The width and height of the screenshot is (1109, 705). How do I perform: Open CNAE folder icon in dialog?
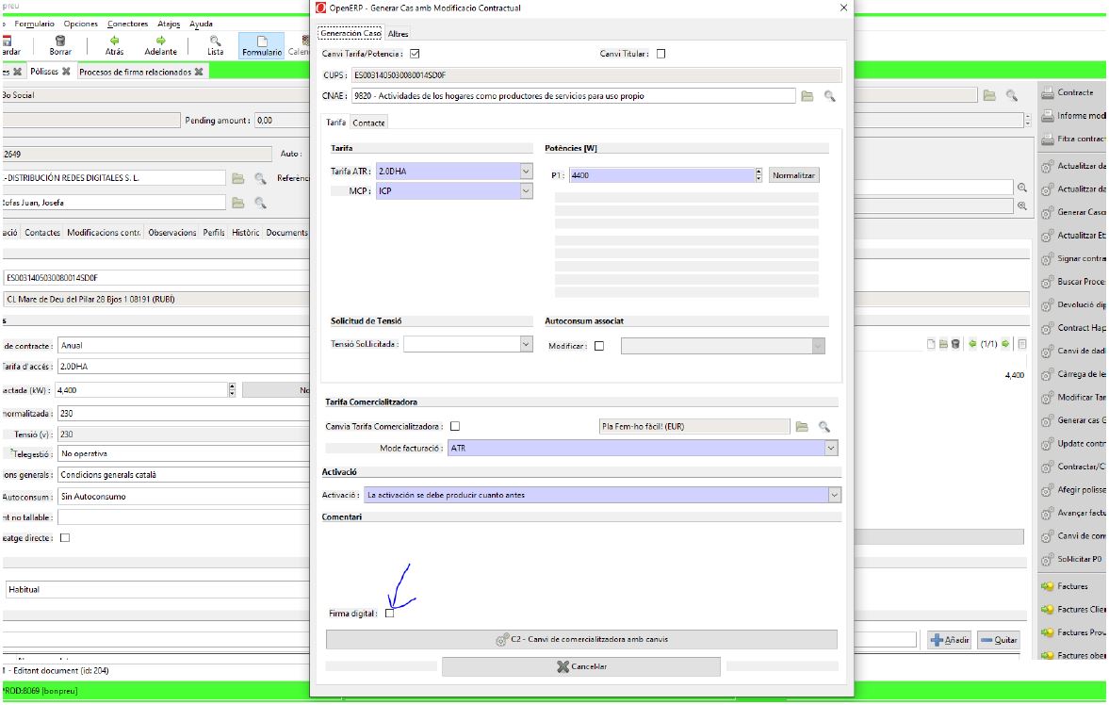coord(807,96)
